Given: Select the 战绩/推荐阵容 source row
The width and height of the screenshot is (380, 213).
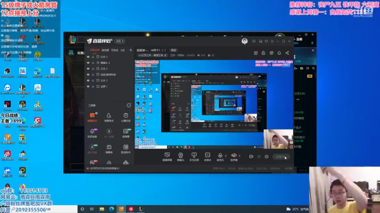Looking at the screenshot, I should pos(109,75).
